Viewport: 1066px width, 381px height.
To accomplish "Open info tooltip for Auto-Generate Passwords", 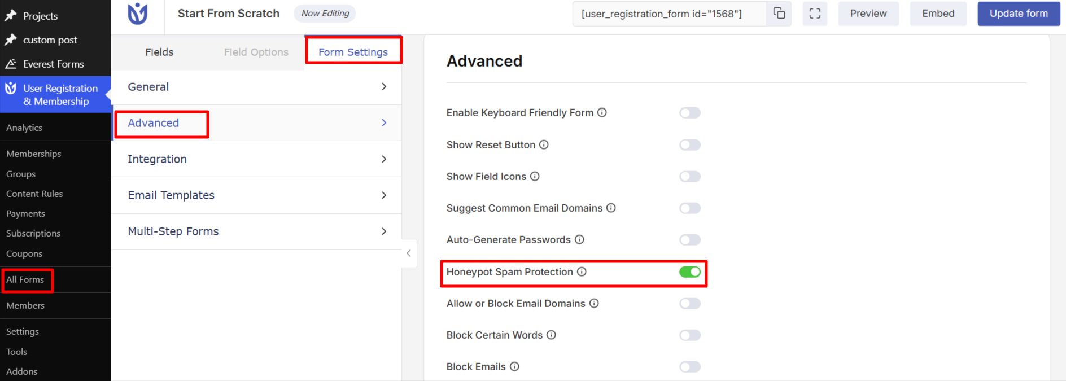I will coord(579,239).
